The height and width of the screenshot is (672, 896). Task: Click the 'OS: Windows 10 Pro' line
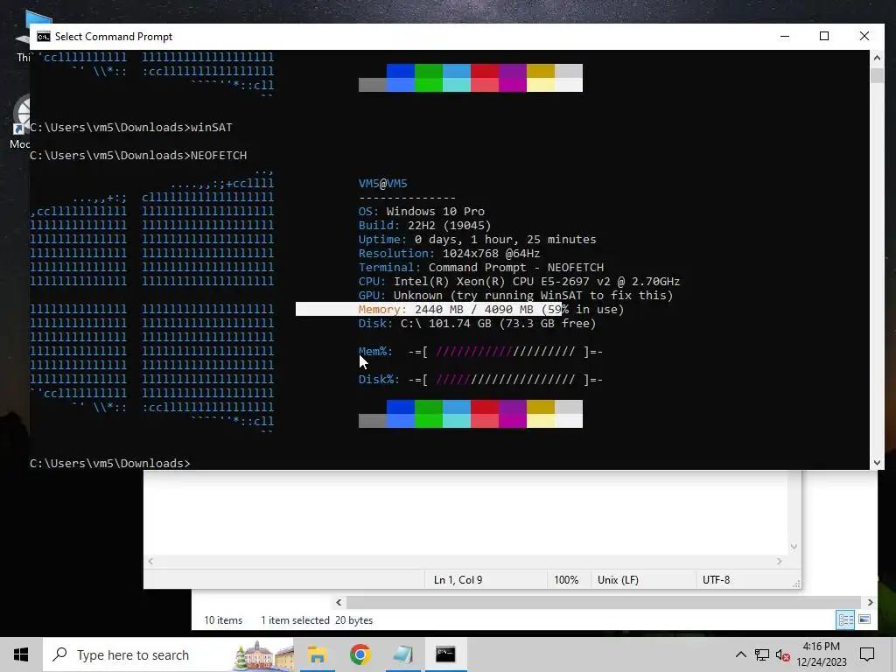coord(421,212)
